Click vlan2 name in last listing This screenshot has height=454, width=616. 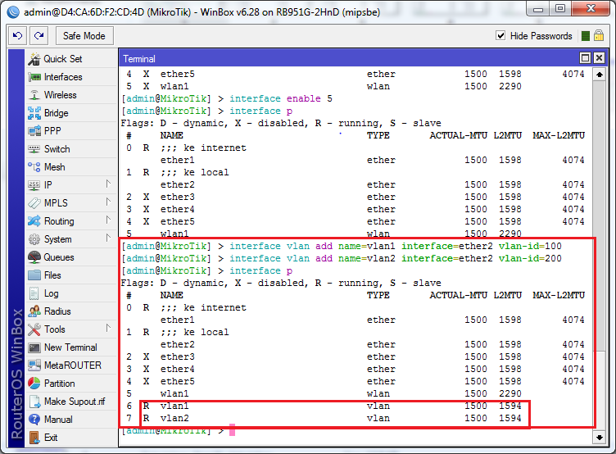[x=174, y=418]
